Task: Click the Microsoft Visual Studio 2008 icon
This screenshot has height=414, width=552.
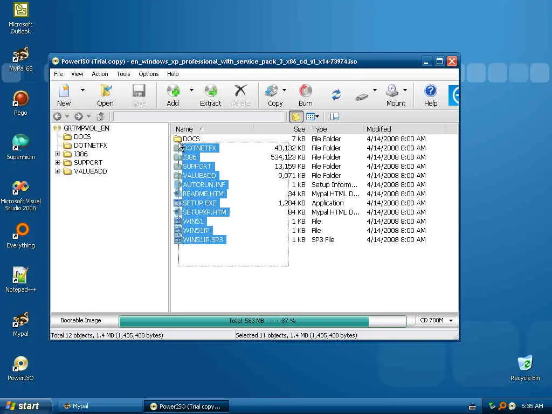Action: tap(20, 196)
